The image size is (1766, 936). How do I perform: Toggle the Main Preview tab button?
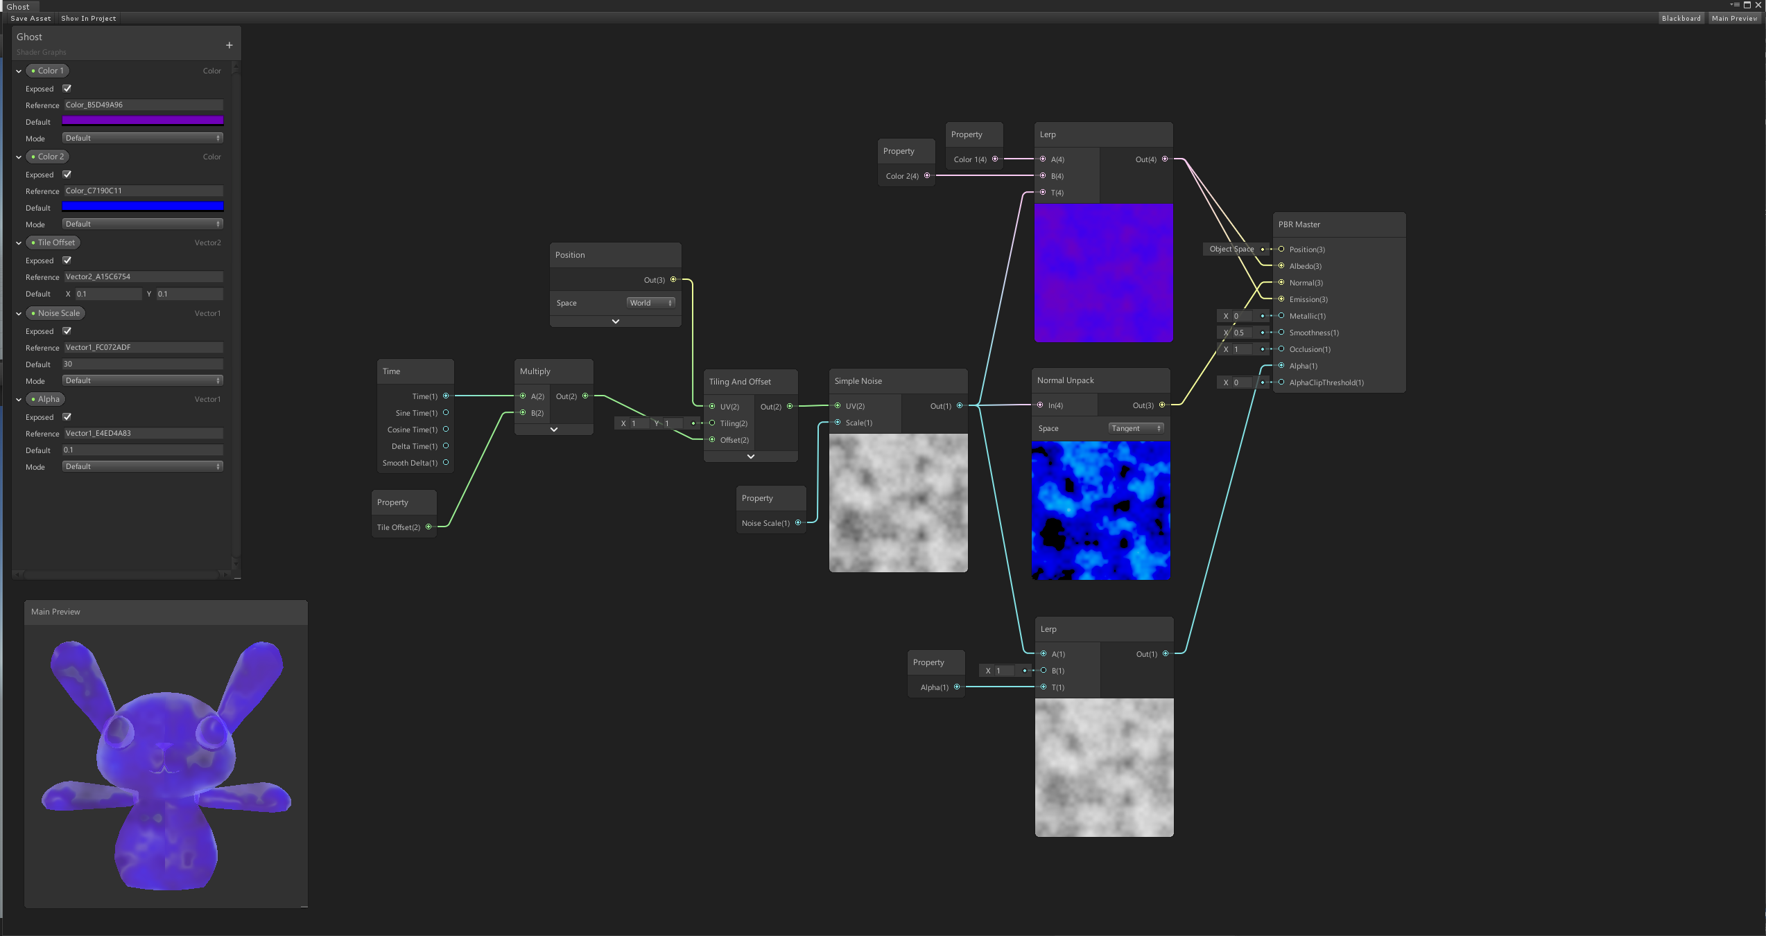pyautogui.click(x=1734, y=19)
